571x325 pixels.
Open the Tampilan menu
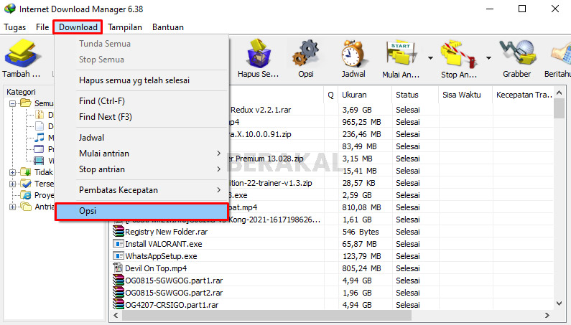(x=125, y=27)
